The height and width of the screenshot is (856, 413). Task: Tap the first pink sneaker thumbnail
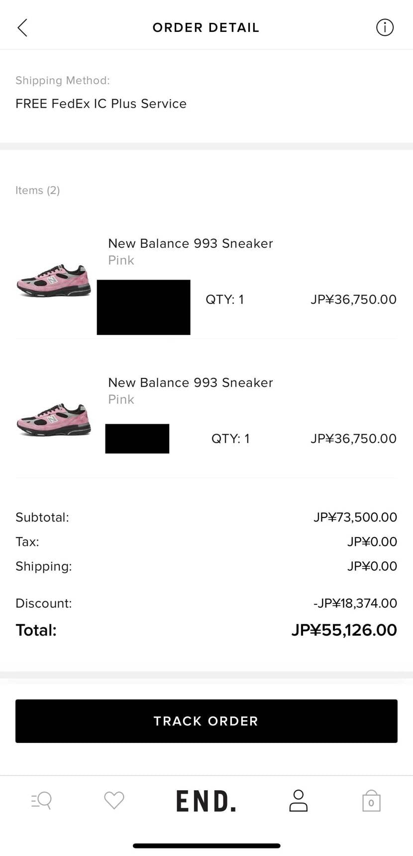(x=54, y=281)
